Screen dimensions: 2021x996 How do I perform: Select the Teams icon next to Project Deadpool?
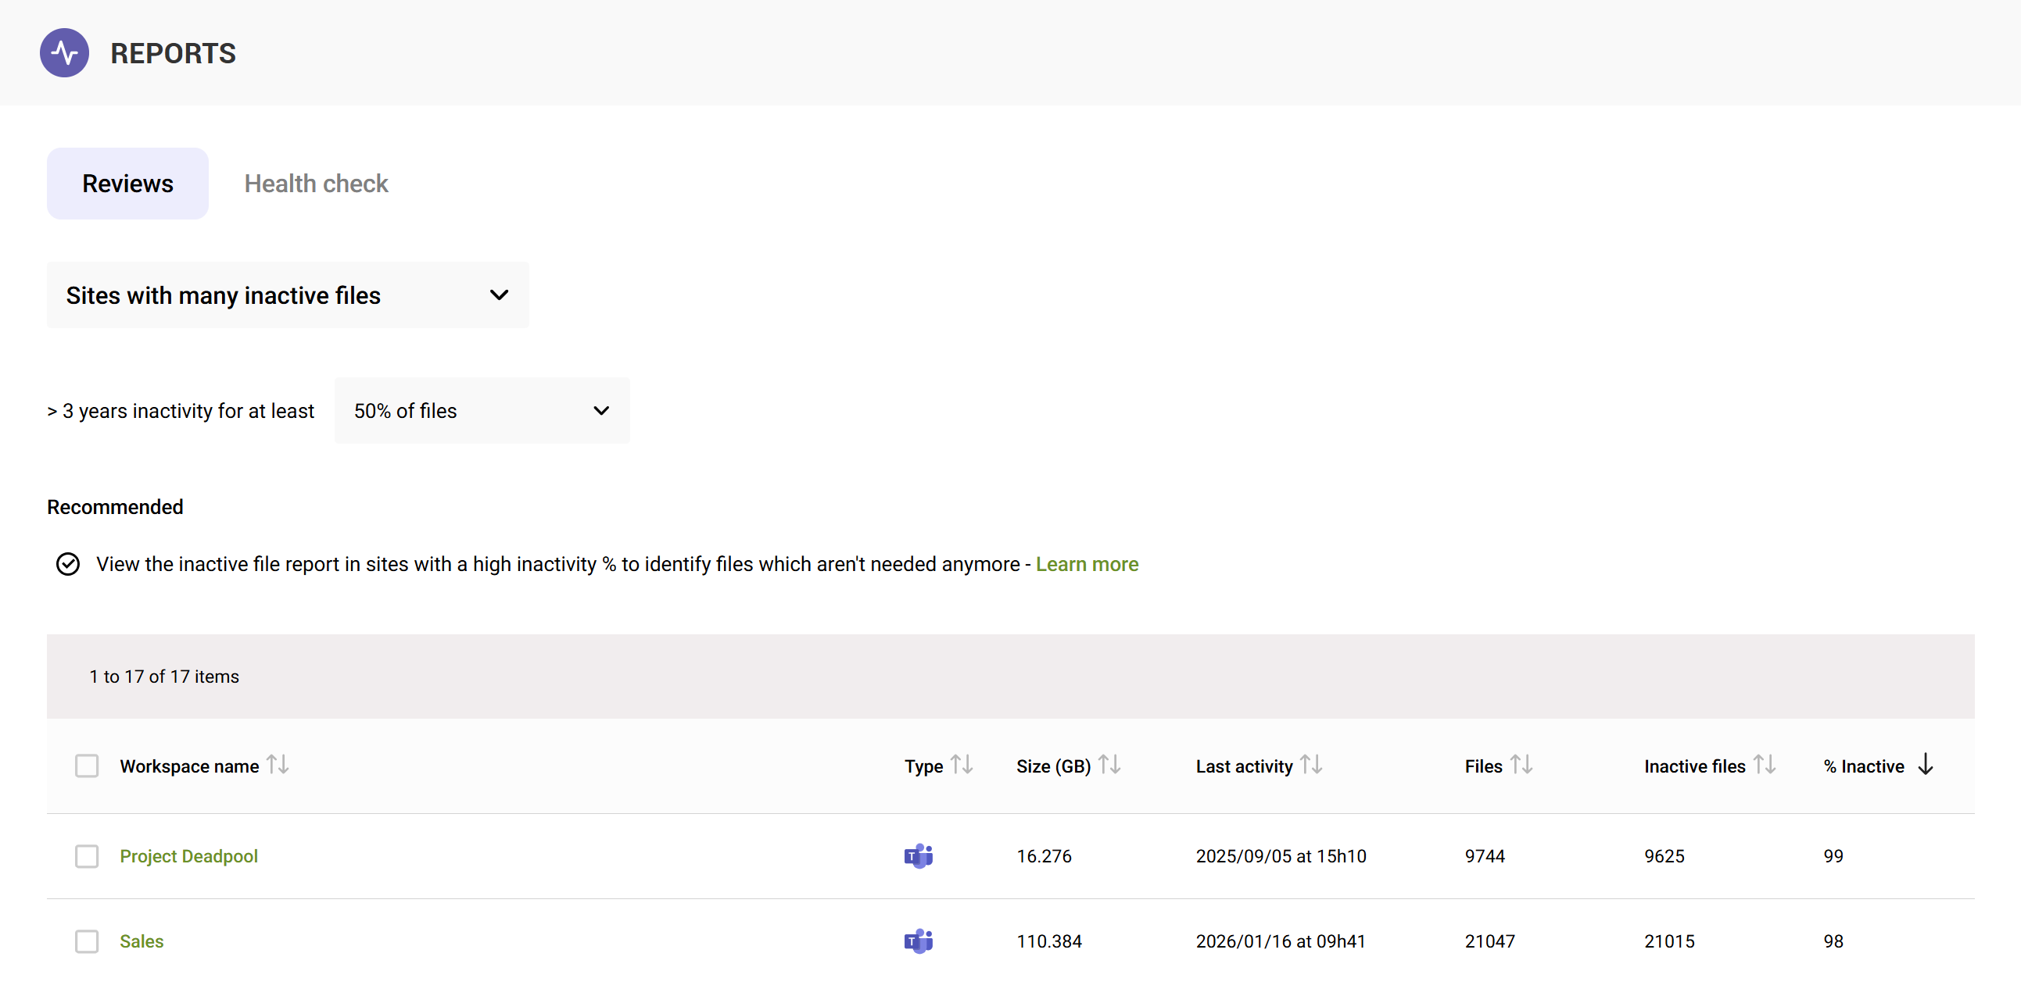919,855
